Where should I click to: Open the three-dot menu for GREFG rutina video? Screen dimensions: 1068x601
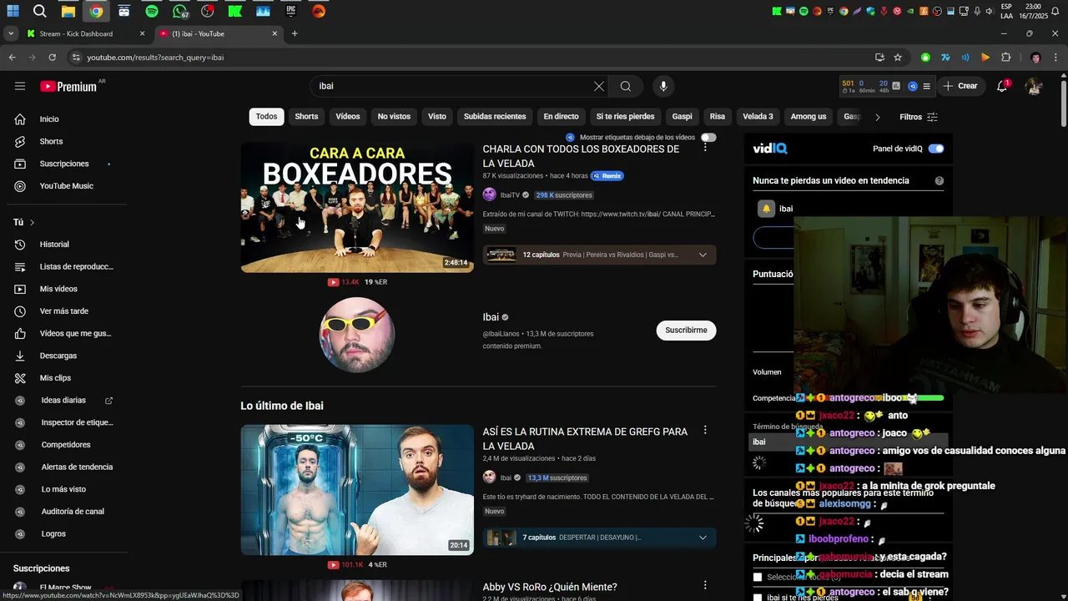point(705,430)
